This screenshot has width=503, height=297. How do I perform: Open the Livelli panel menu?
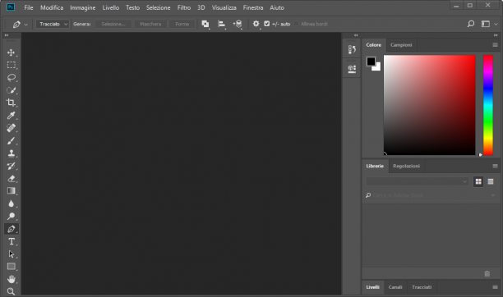(x=495, y=287)
